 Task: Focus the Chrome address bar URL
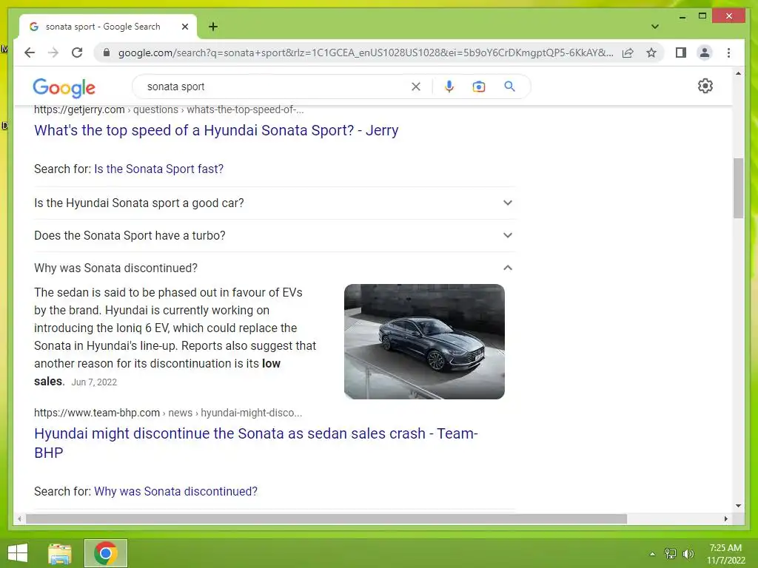pyautogui.click(x=365, y=53)
